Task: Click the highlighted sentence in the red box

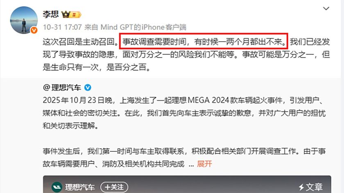Action: (204, 41)
